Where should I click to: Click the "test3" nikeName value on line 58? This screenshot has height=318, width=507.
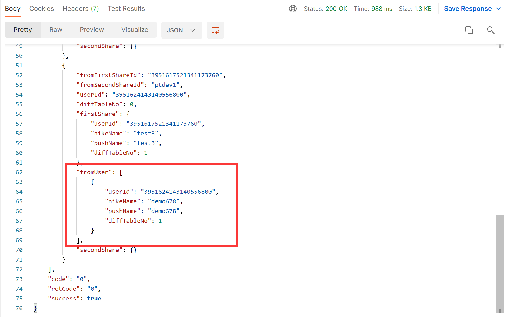[146, 133]
